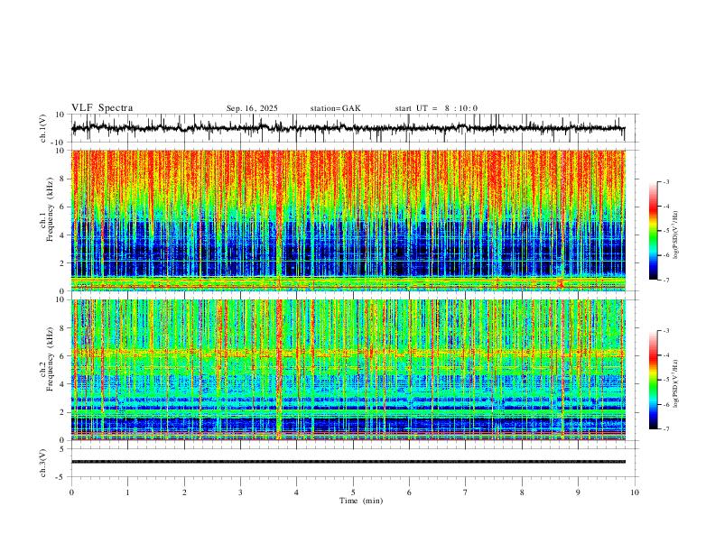Click the time-axis tick label "2"
Screen dimensions: 715x552
[x=184, y=492]
